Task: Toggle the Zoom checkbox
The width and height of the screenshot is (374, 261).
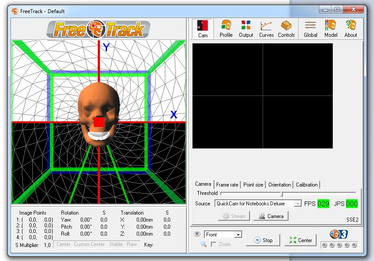Action: coord(214,244)
